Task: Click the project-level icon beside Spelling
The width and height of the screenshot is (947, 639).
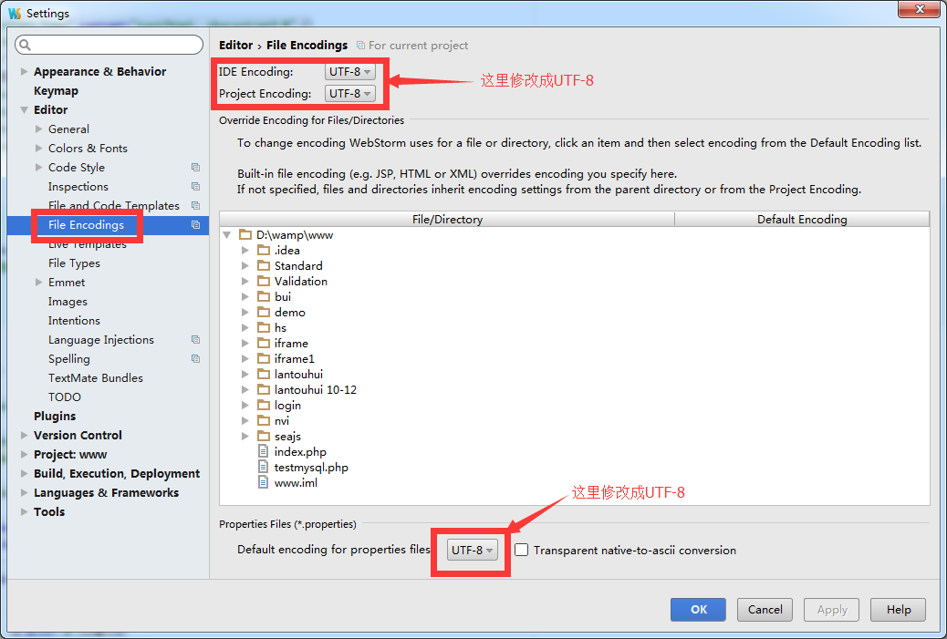Action: [195, 358]
